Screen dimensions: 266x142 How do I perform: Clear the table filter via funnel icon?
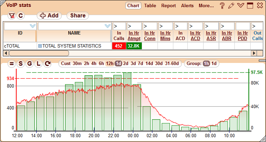coord(12,16)
